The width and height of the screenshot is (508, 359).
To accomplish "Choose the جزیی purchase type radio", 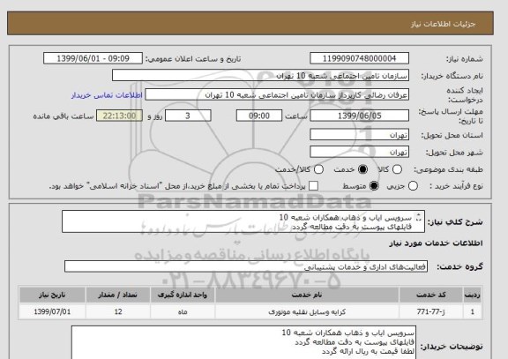I will (x=413, y=186).
